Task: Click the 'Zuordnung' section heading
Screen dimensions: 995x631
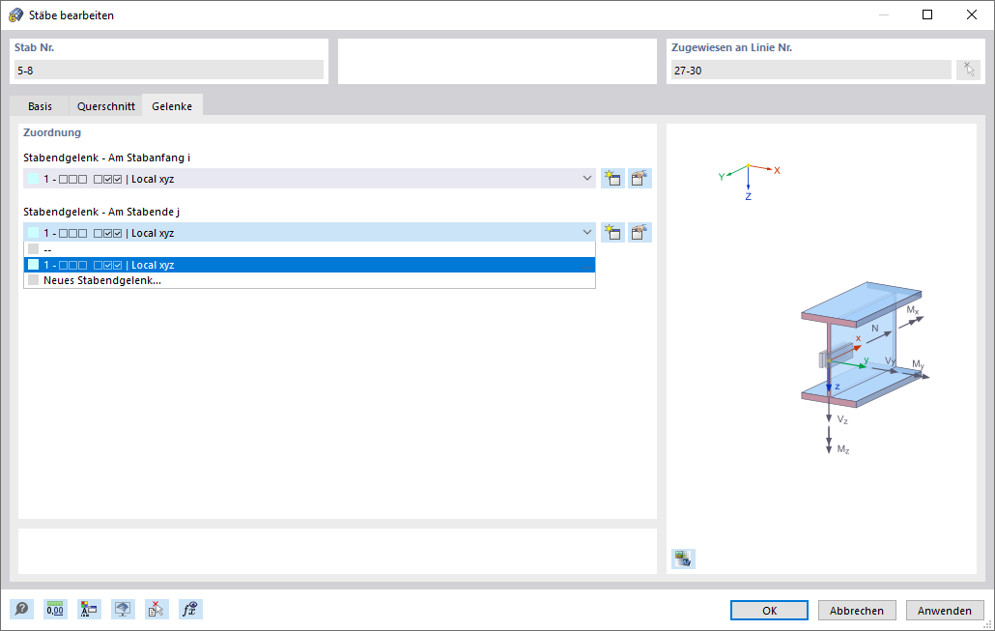Action: pos(52,132)
